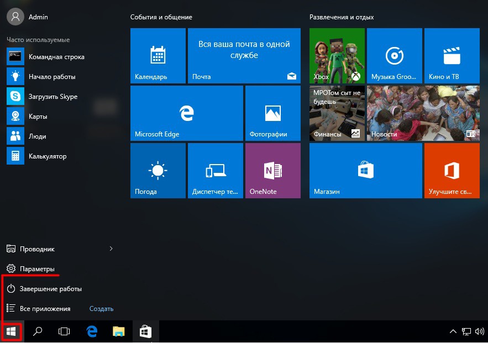Open the Xbox tile
Screen dimensions: 488x343
coord(337,56)
